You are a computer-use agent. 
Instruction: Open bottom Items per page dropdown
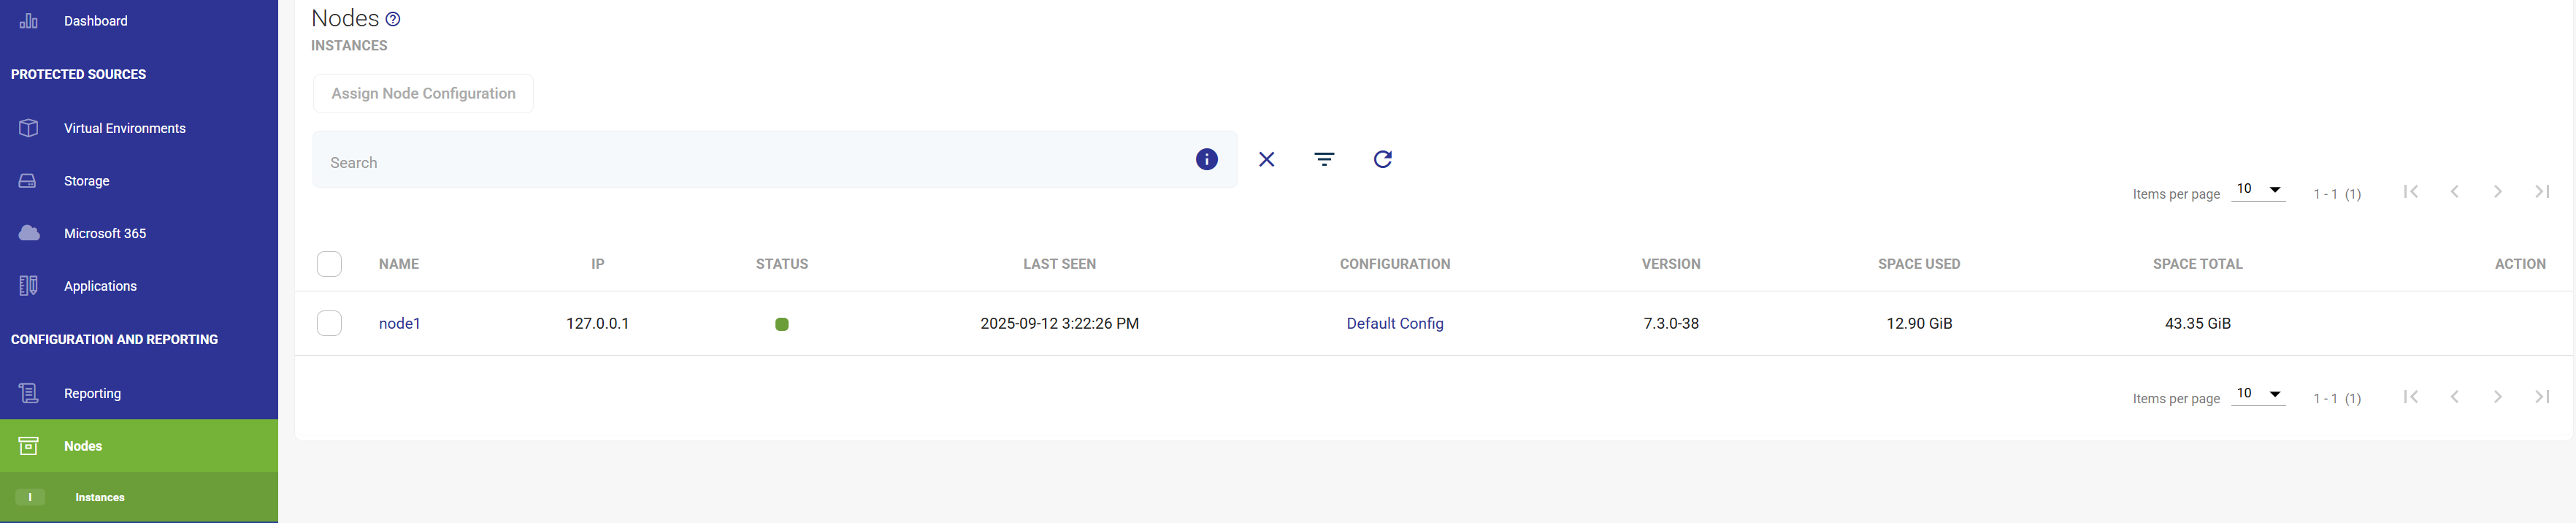click(2258, 394)
